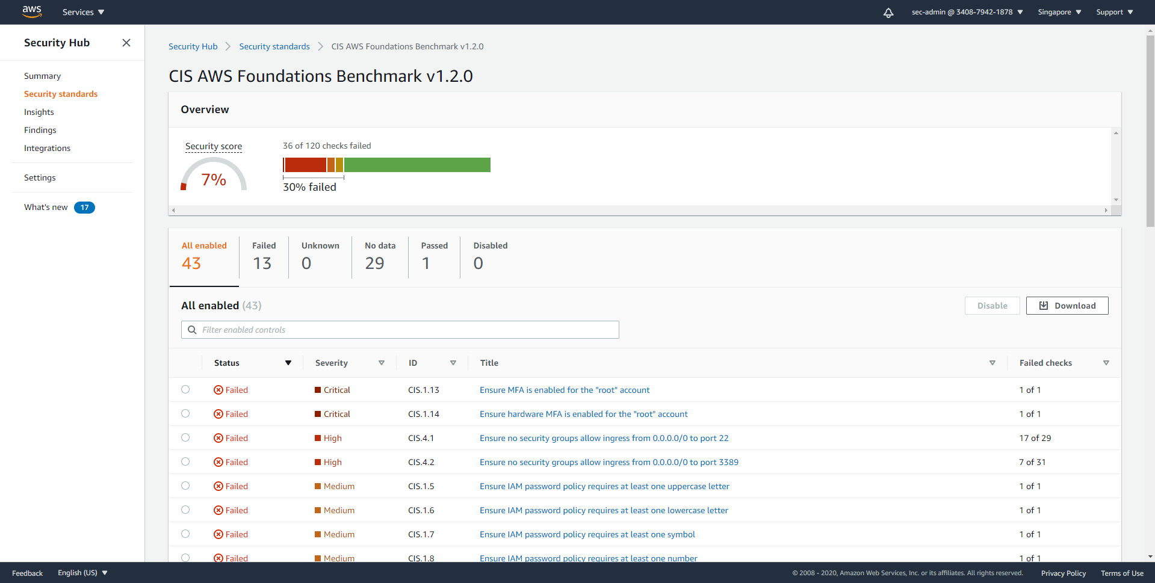The height and width of the screenshot is (583, 1155).
Task: Click the failed status icon for CIS.1.13
Action: pos(218,390)
